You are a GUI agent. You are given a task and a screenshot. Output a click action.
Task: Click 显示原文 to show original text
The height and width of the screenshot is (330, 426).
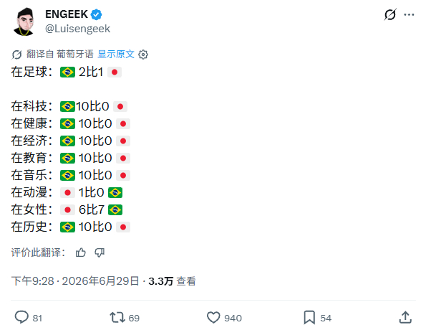coord(116,54)
